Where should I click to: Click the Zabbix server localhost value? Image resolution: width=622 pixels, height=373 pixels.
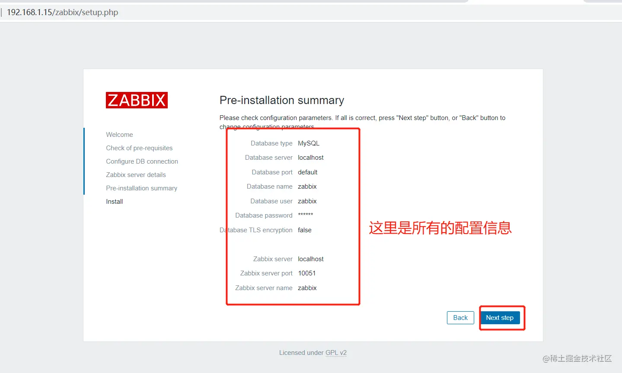pyautogui.click(x=311, y=259)
